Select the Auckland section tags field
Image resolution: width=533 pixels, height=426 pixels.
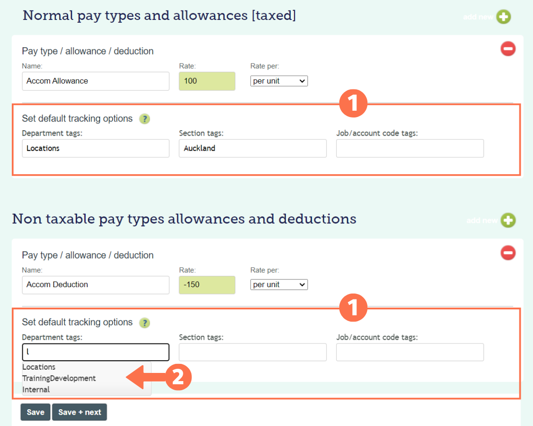(252, 148)
